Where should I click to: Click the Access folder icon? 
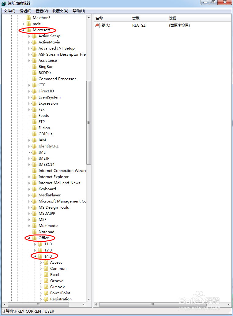46,262
